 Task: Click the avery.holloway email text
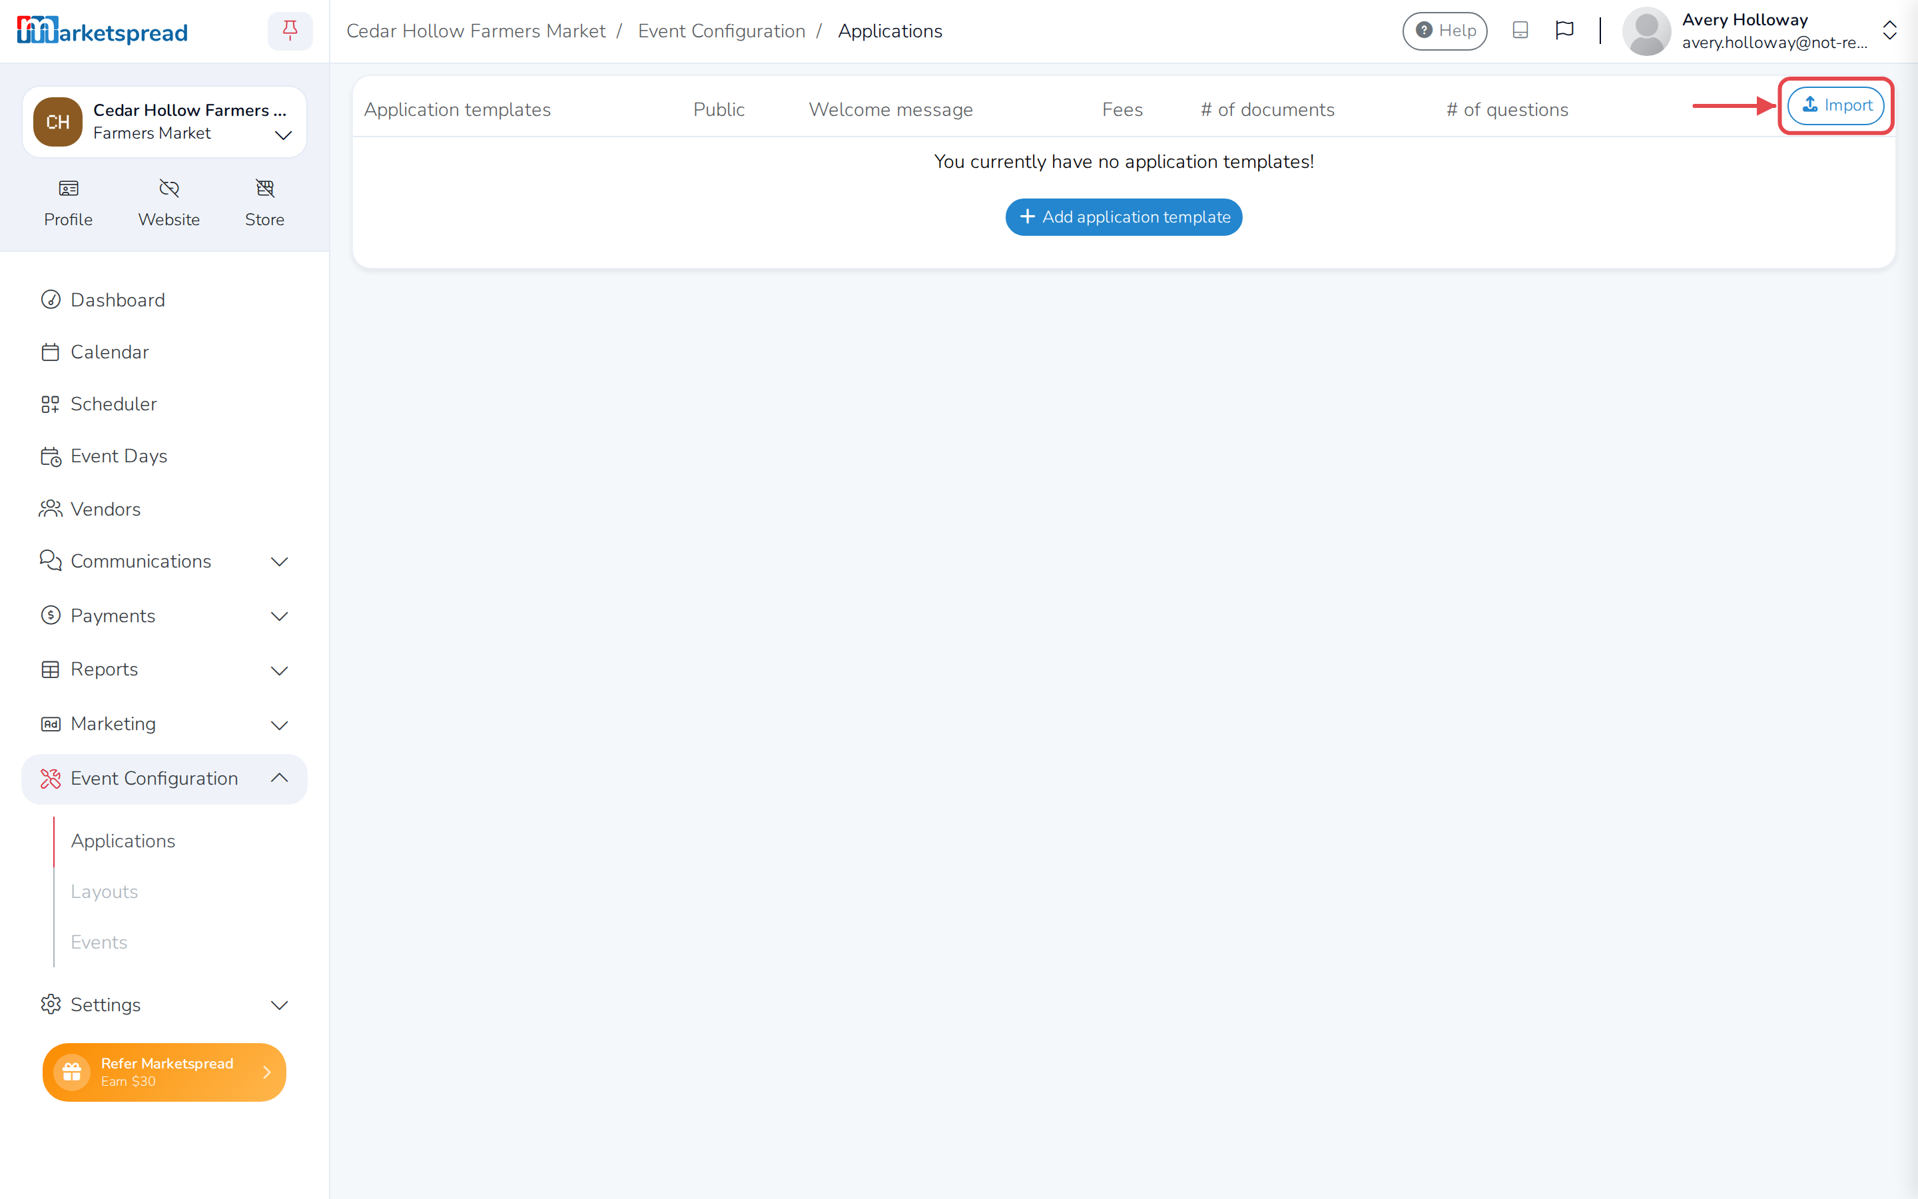tap(1775, 43)
